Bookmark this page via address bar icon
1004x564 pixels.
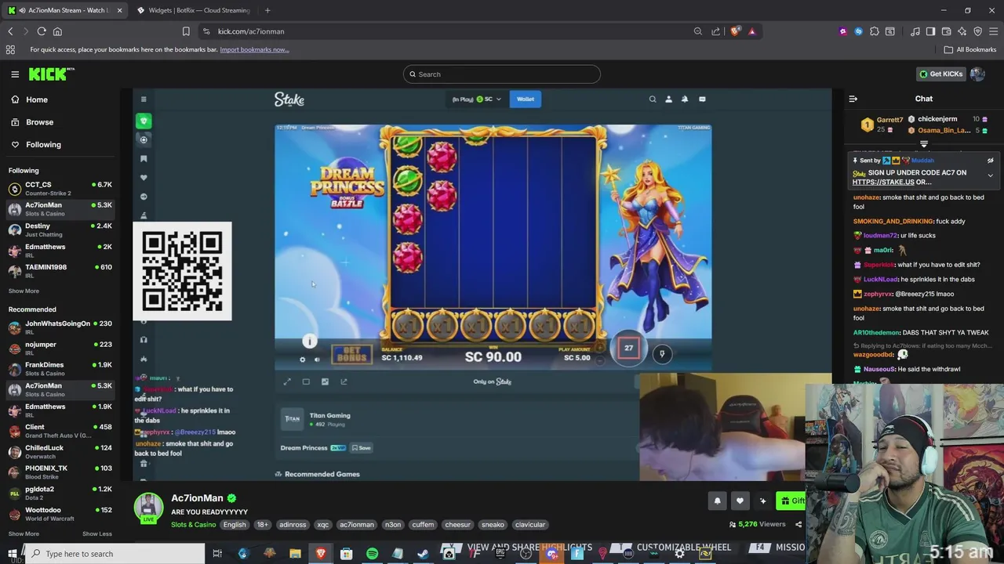coord(186,31)
